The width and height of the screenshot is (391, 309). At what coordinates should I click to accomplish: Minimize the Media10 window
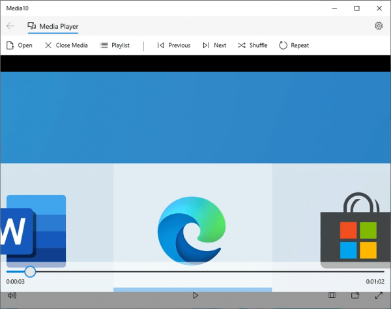(x=334, y=8)
